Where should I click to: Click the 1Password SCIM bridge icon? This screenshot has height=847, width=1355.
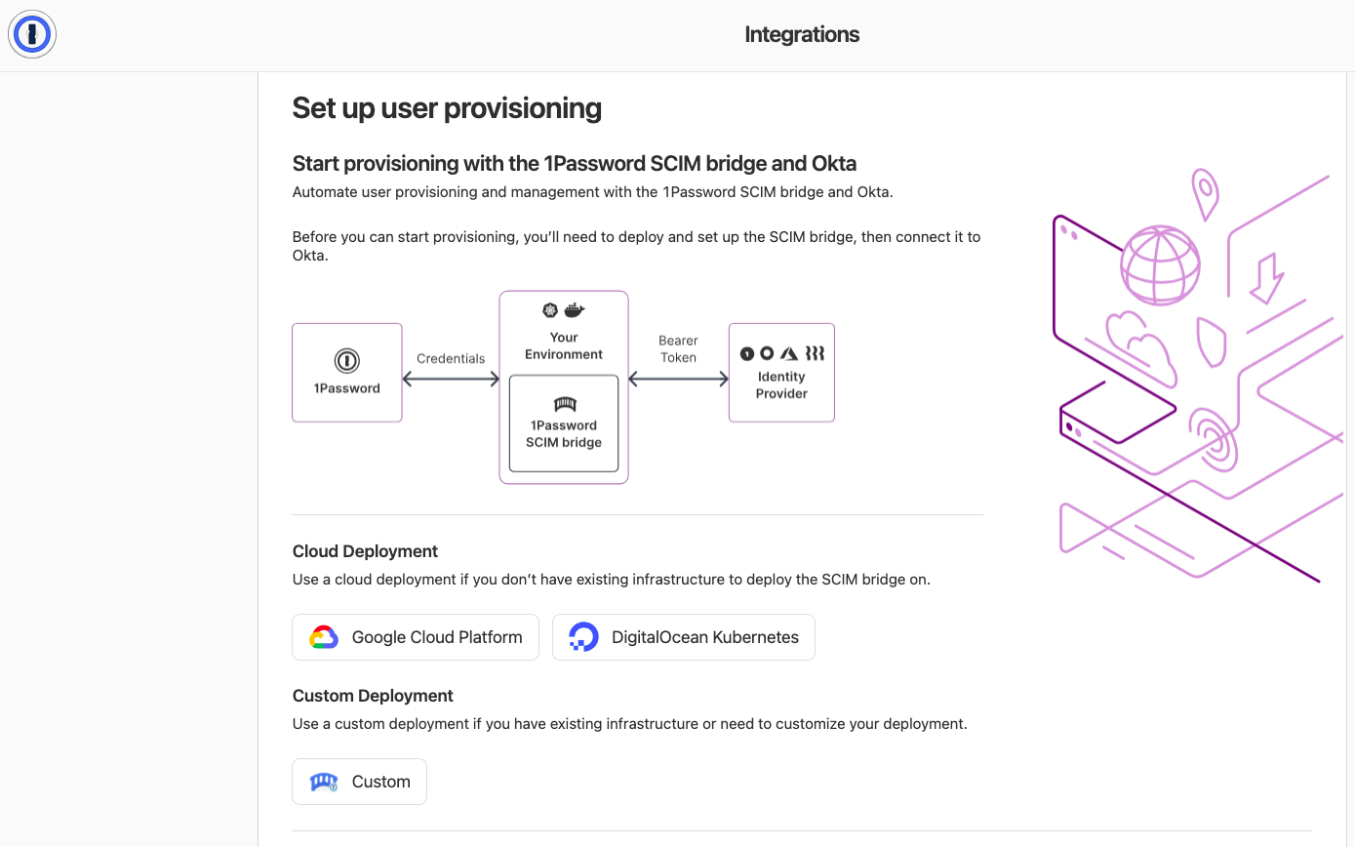(565, 404)
